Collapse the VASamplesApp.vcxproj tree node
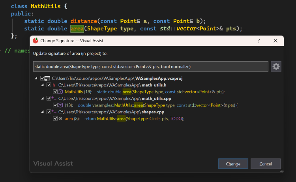 [x=36, y=78]
